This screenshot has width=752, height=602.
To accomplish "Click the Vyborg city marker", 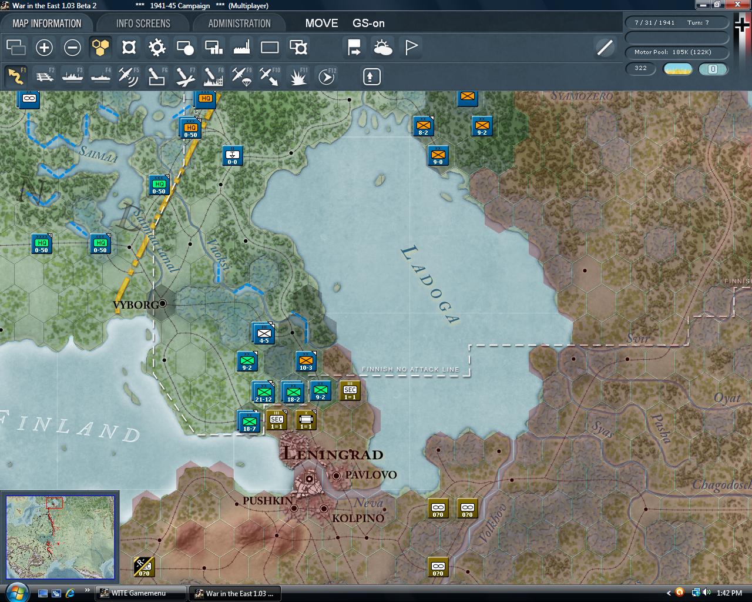I will click(x=162, y=303).
